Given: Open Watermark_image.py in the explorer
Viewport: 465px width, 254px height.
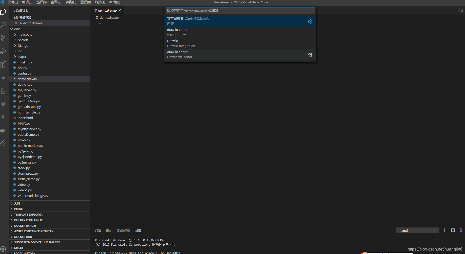Looking at the screenshot, I should coord(50,196).
